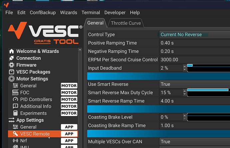Click the VESC Remote icon
The width and height of the screenshot is (230, 148).
pos(15,134)
